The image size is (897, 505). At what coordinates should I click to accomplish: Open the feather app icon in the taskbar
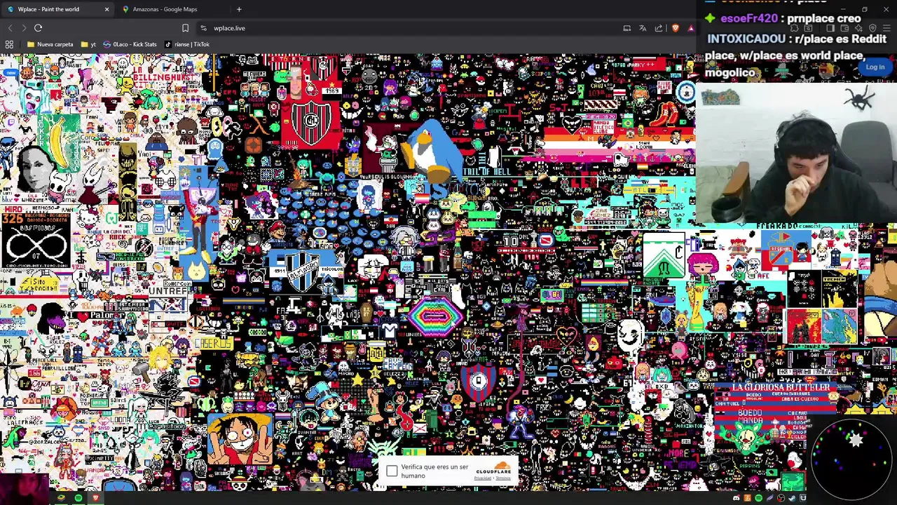pos(769,498)
